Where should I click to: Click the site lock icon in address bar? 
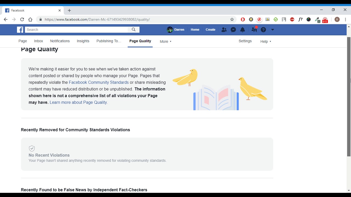[41, 19]
